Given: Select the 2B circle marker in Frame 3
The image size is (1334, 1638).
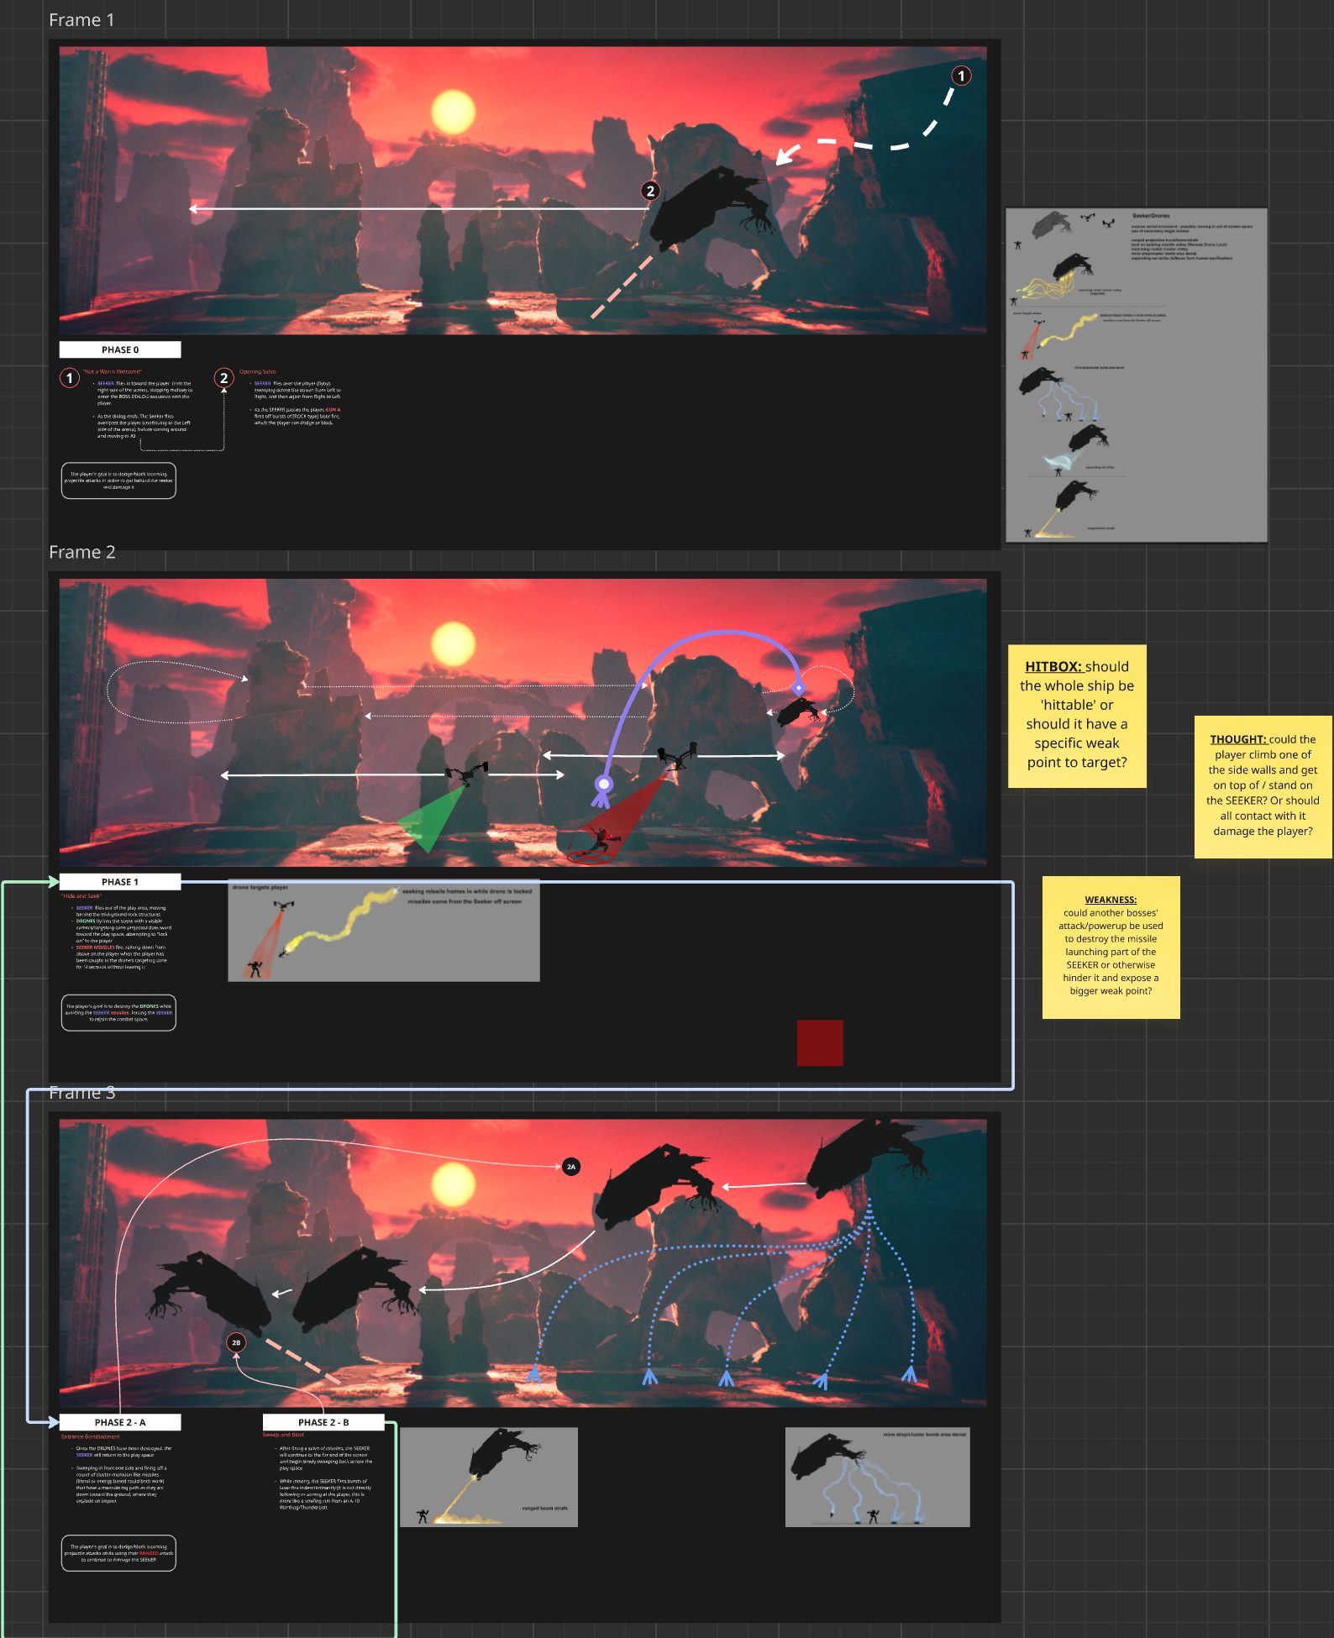Looking at the screenshot, I should [236, 1342].
